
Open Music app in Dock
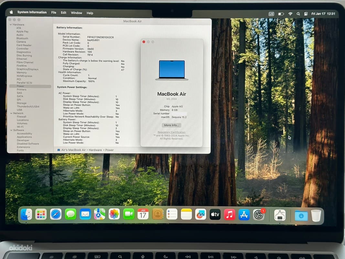pyautogui.click(x=230, y=214)
